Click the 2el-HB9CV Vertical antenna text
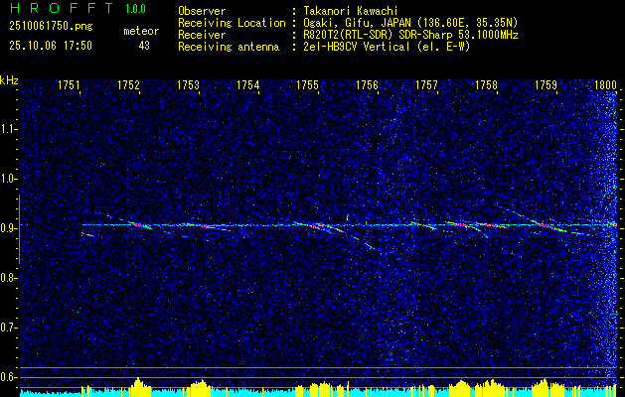Viewport: 625px width, 397px height. coord(387,47)
